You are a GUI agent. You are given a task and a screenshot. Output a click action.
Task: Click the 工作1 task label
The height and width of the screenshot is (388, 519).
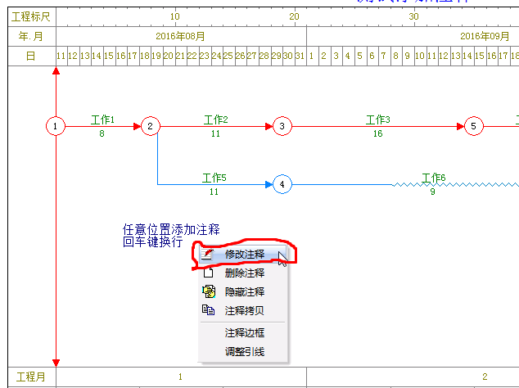pyautogui.click(x=102, y=120)
